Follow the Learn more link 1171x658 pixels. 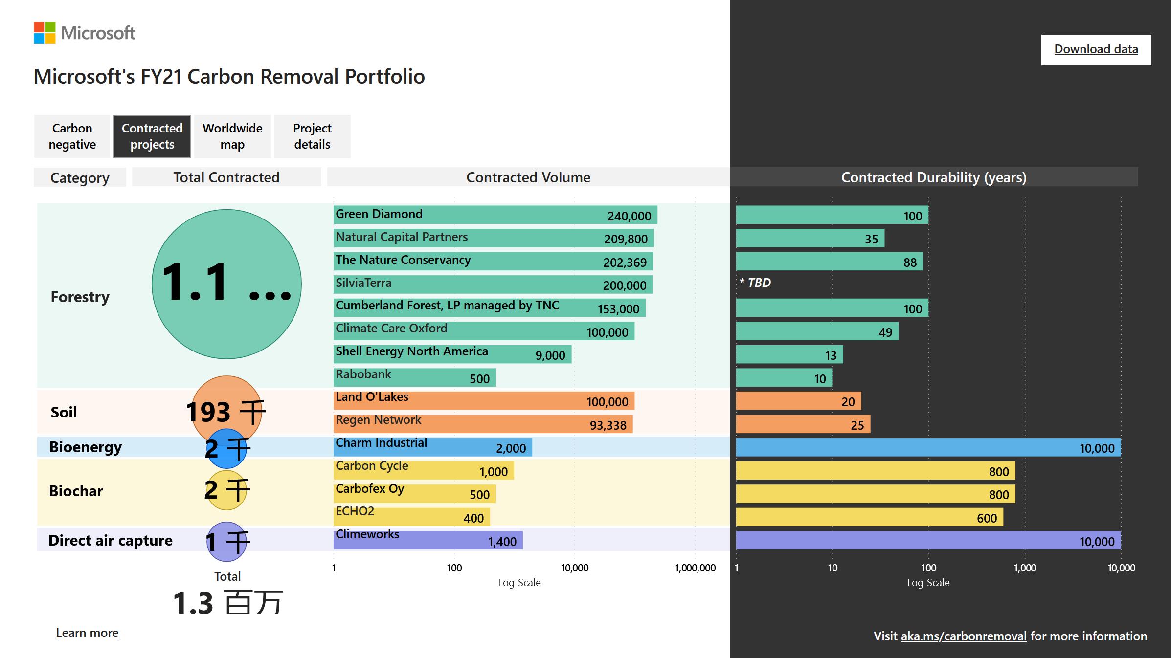87,633
